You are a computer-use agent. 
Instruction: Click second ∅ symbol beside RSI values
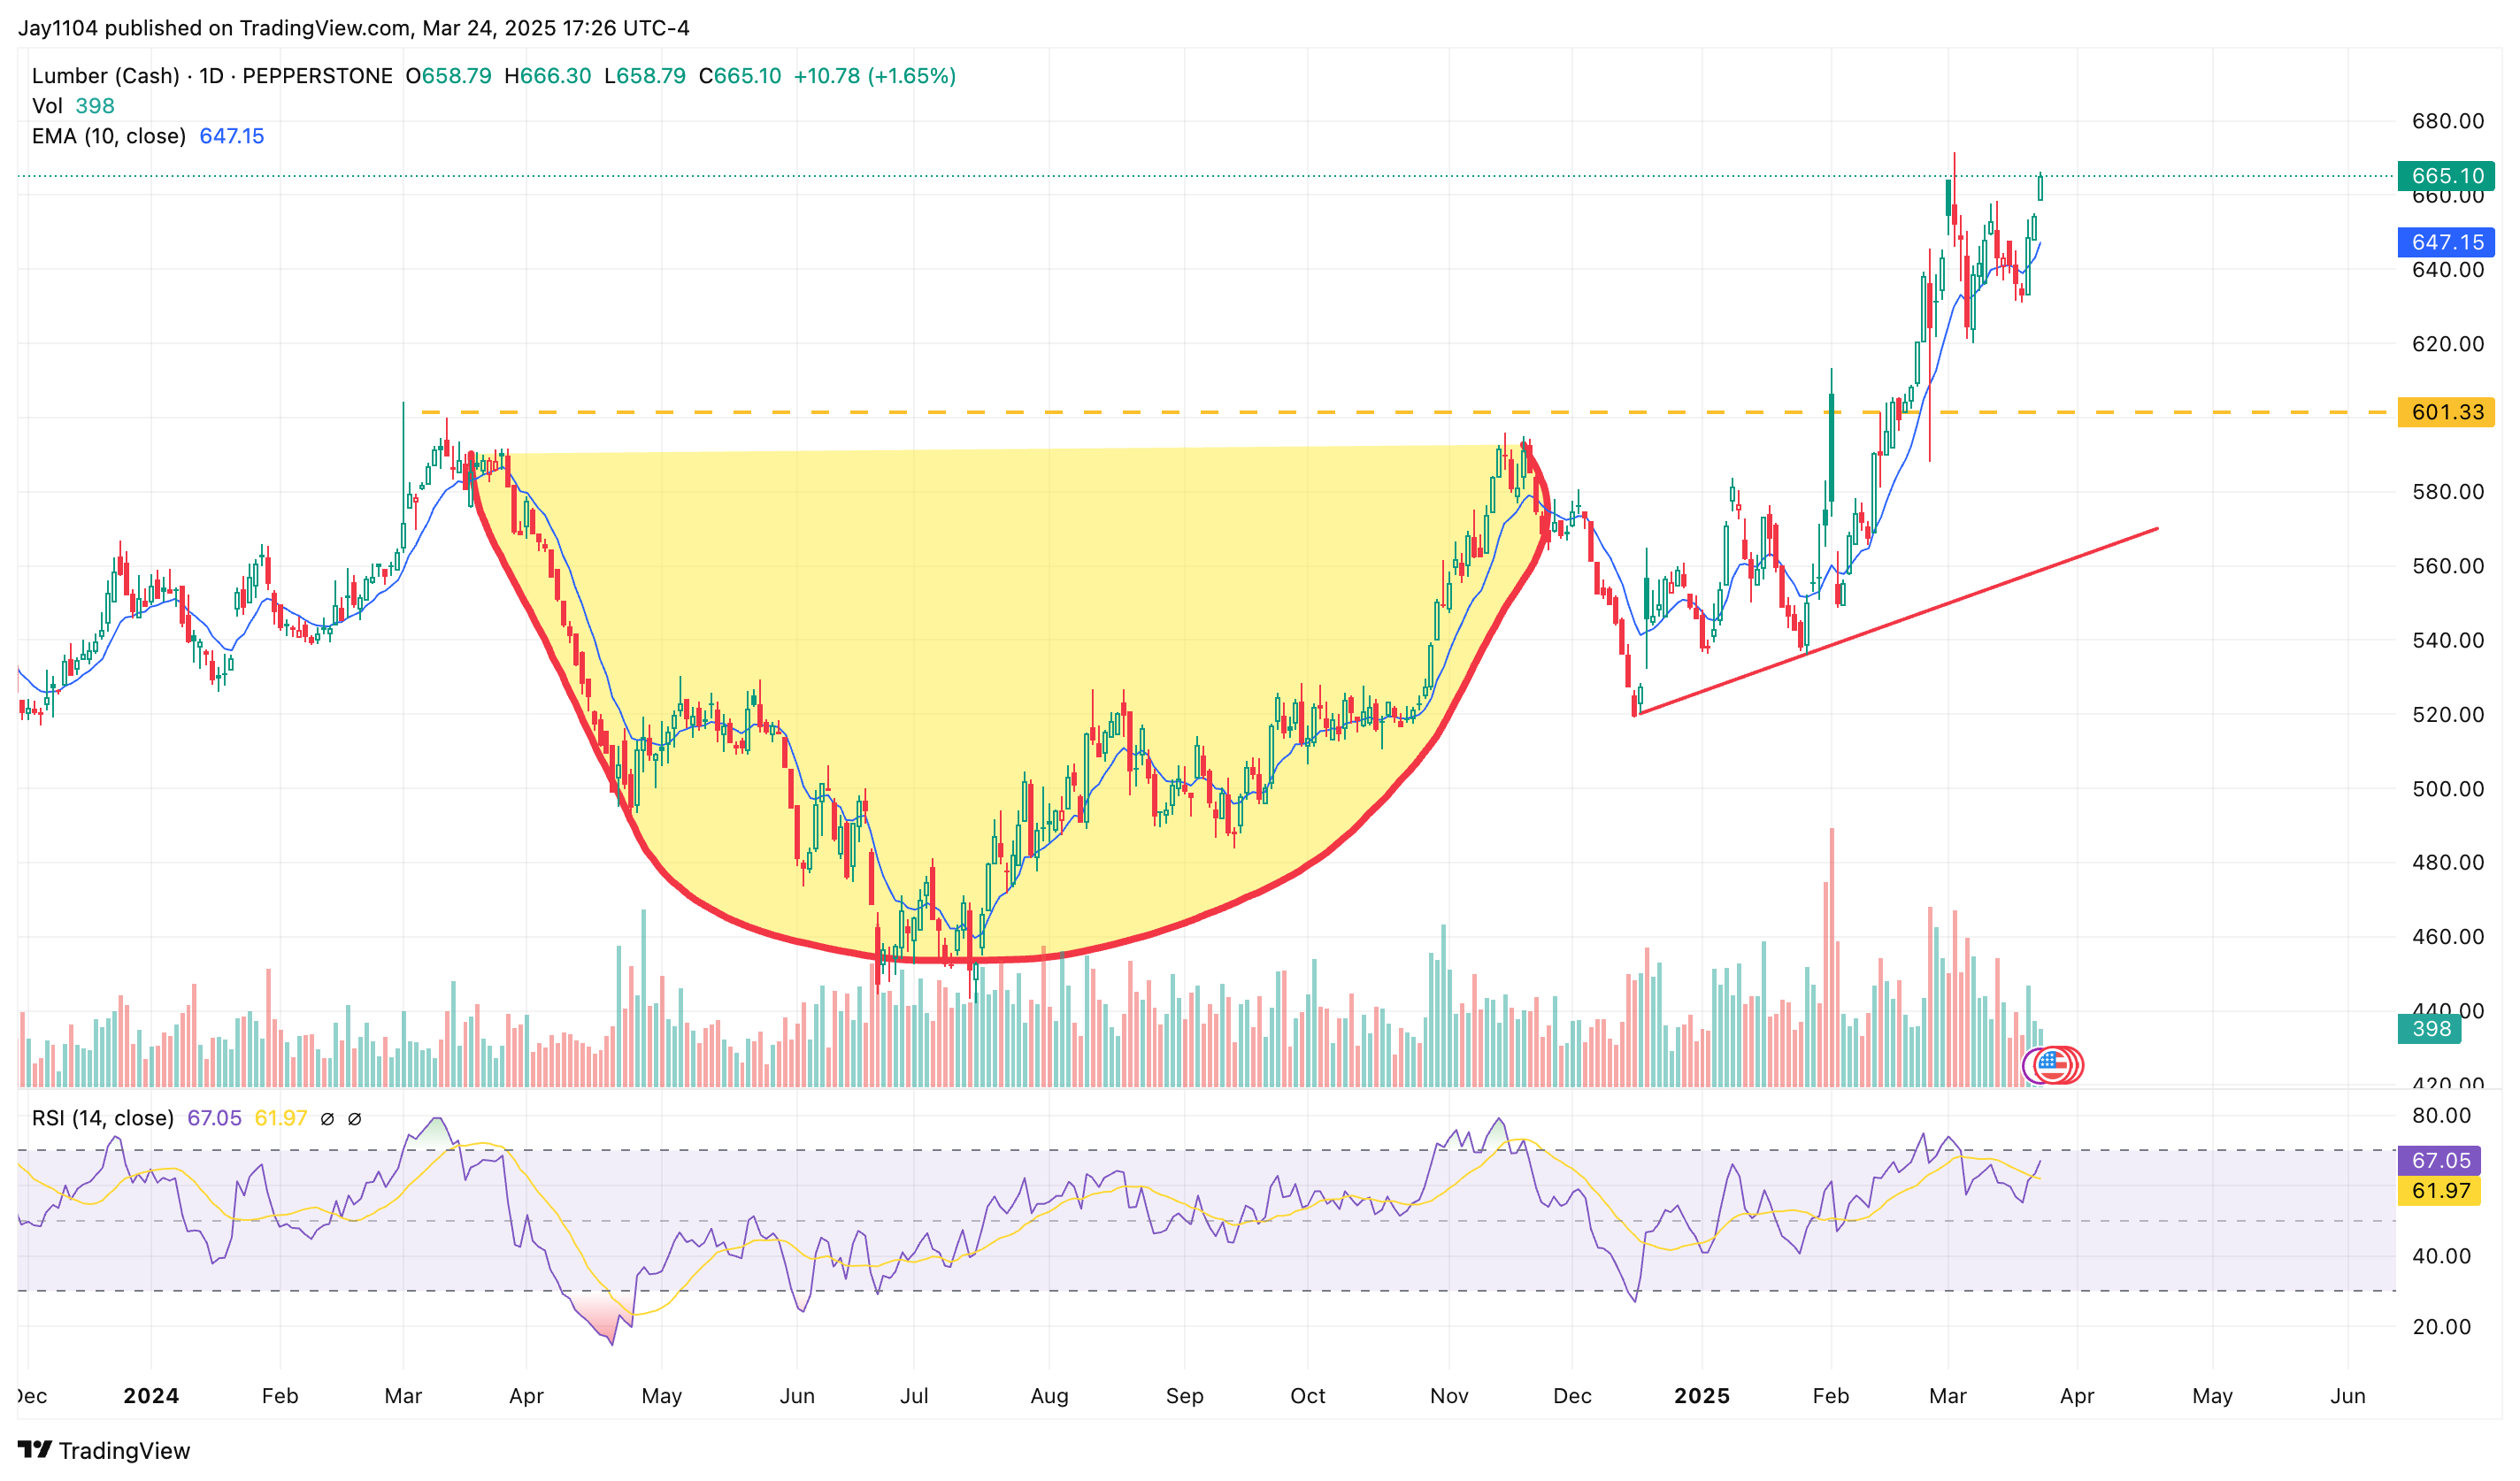pos(354,1119)
